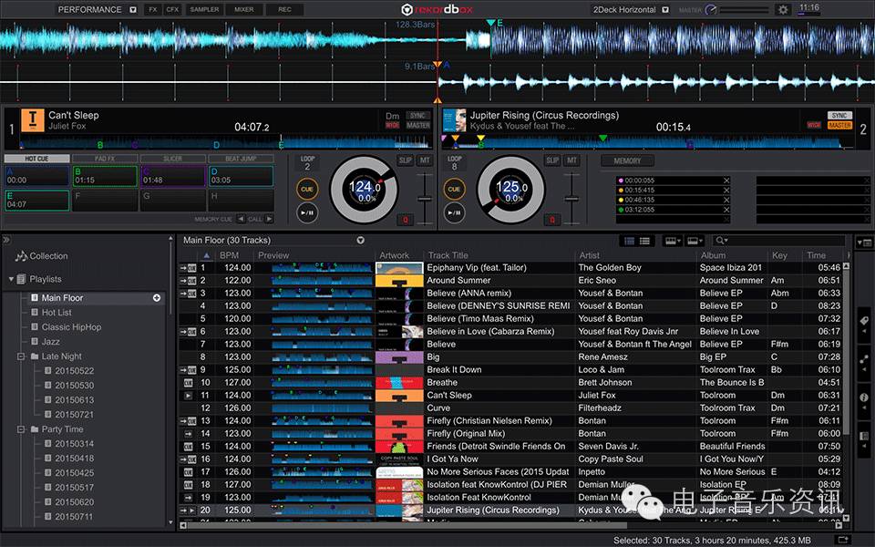The width and height of the screenshot is (875, 547).
Task: Switch to the PAD FX tab
Action: [104, 159]
